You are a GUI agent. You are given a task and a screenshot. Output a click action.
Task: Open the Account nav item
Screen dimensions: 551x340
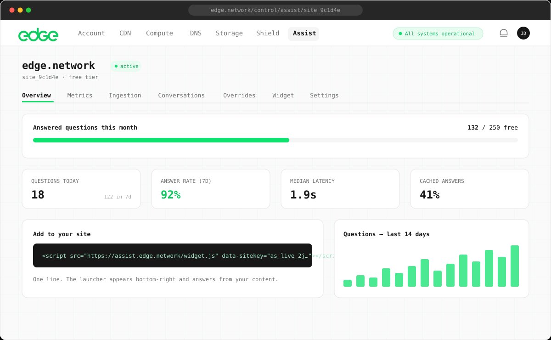point(91,34)
